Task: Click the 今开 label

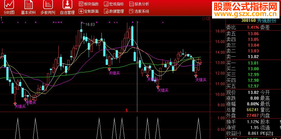Action: (265, 92)
